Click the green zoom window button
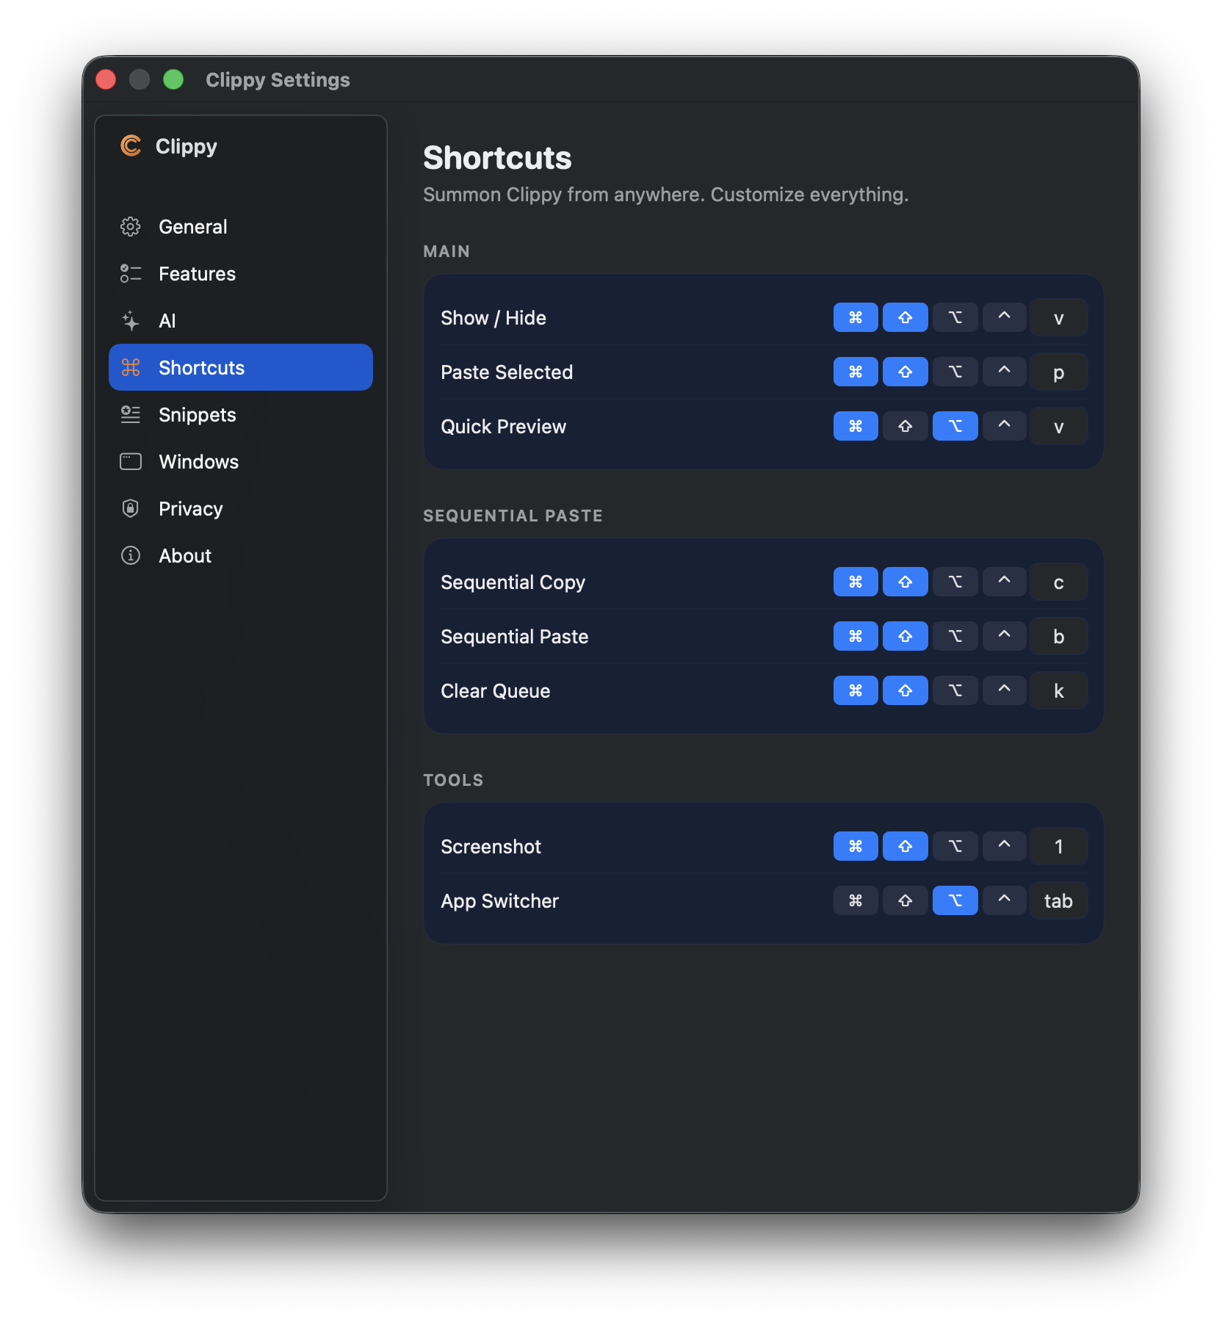This screenshot has width=1222, height=1322. [173, 79]
